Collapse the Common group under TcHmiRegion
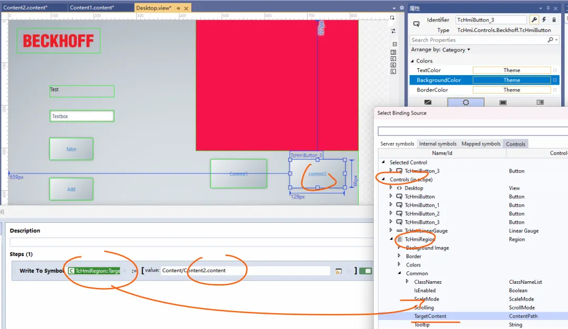Screen dimensions: 568x329 pos(399,273)
